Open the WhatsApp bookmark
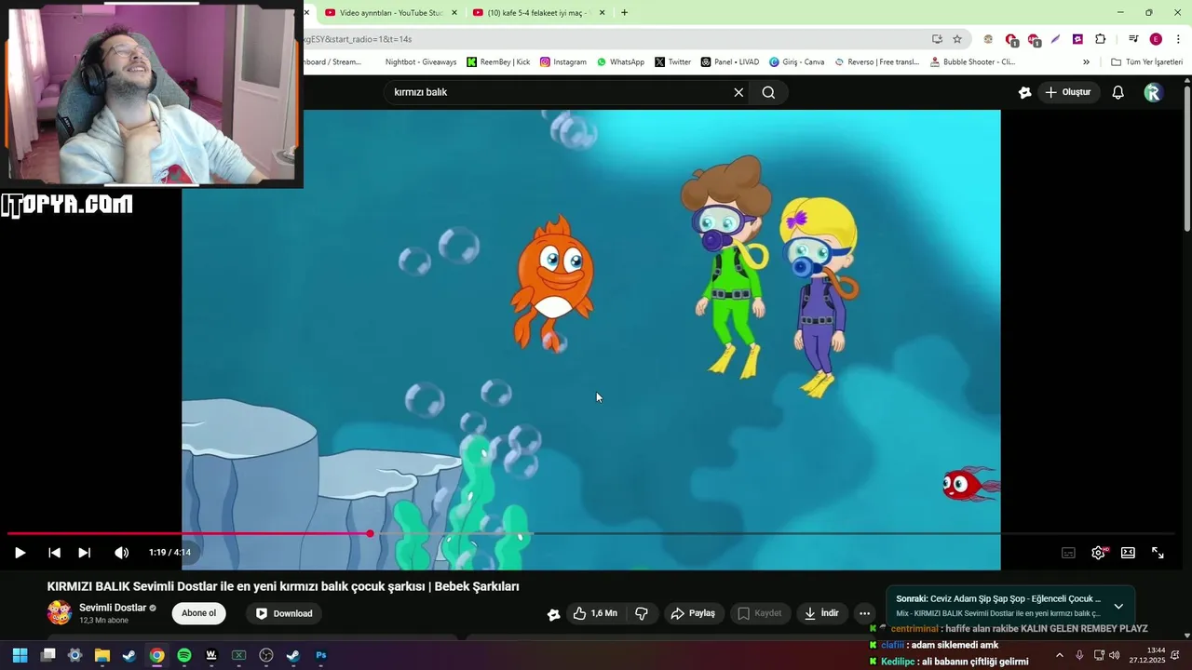The height and width of the screenshot is (670, 1192). 620,62
